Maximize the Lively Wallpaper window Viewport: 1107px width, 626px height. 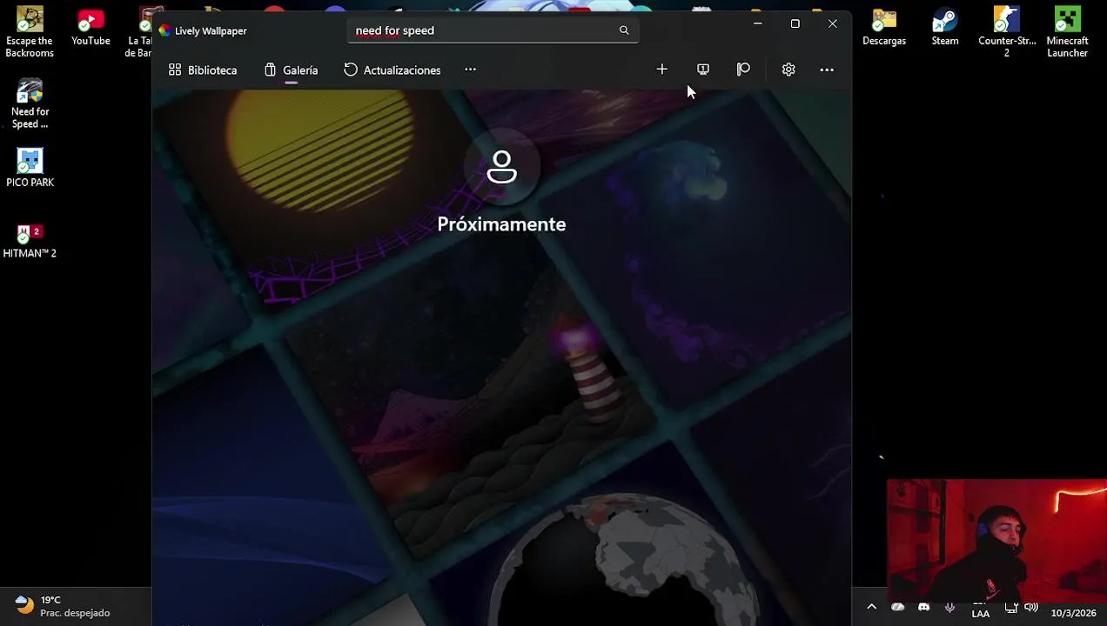coord(795,23)
